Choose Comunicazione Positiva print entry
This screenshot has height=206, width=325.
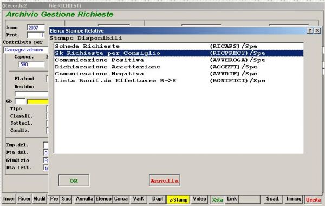179,60
